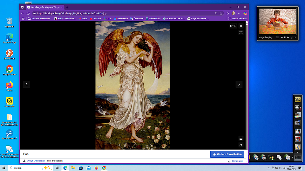
Task: Open Edge tab actions menu
Action: click(22, 7)
